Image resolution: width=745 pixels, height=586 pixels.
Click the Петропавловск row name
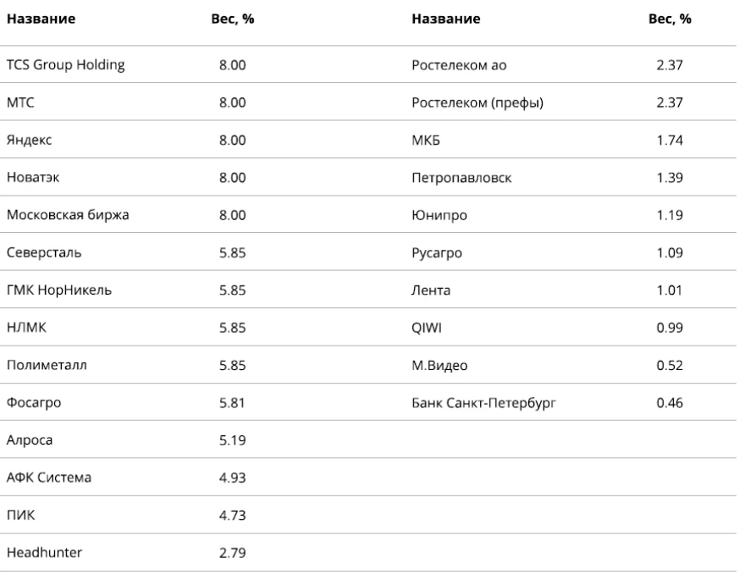pos(462,177)
